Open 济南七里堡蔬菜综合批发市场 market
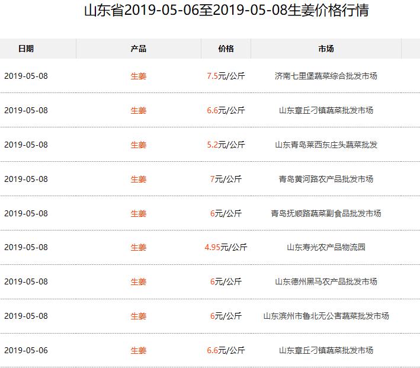This screenshot has height=368, width=420. coord(326,76)
